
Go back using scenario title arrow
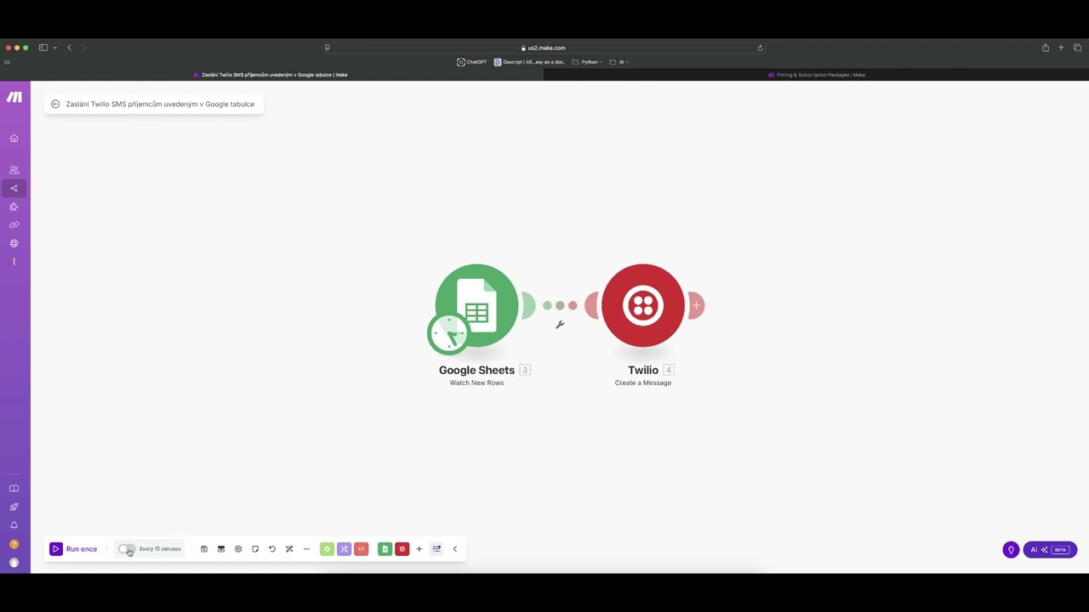coord(55,104)
